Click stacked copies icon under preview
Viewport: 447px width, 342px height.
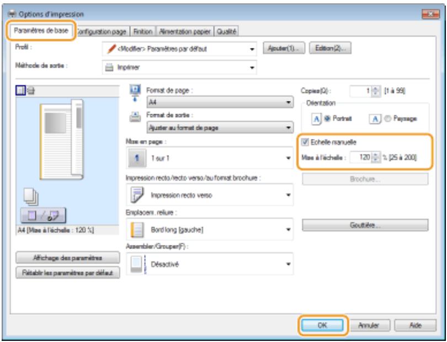31,196
